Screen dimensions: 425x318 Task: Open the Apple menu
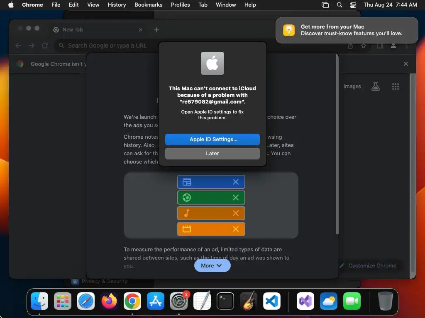tap(11, 5)
